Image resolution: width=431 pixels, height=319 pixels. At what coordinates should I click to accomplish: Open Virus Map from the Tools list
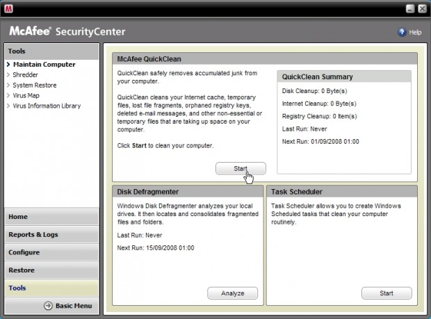pos(28,96)
